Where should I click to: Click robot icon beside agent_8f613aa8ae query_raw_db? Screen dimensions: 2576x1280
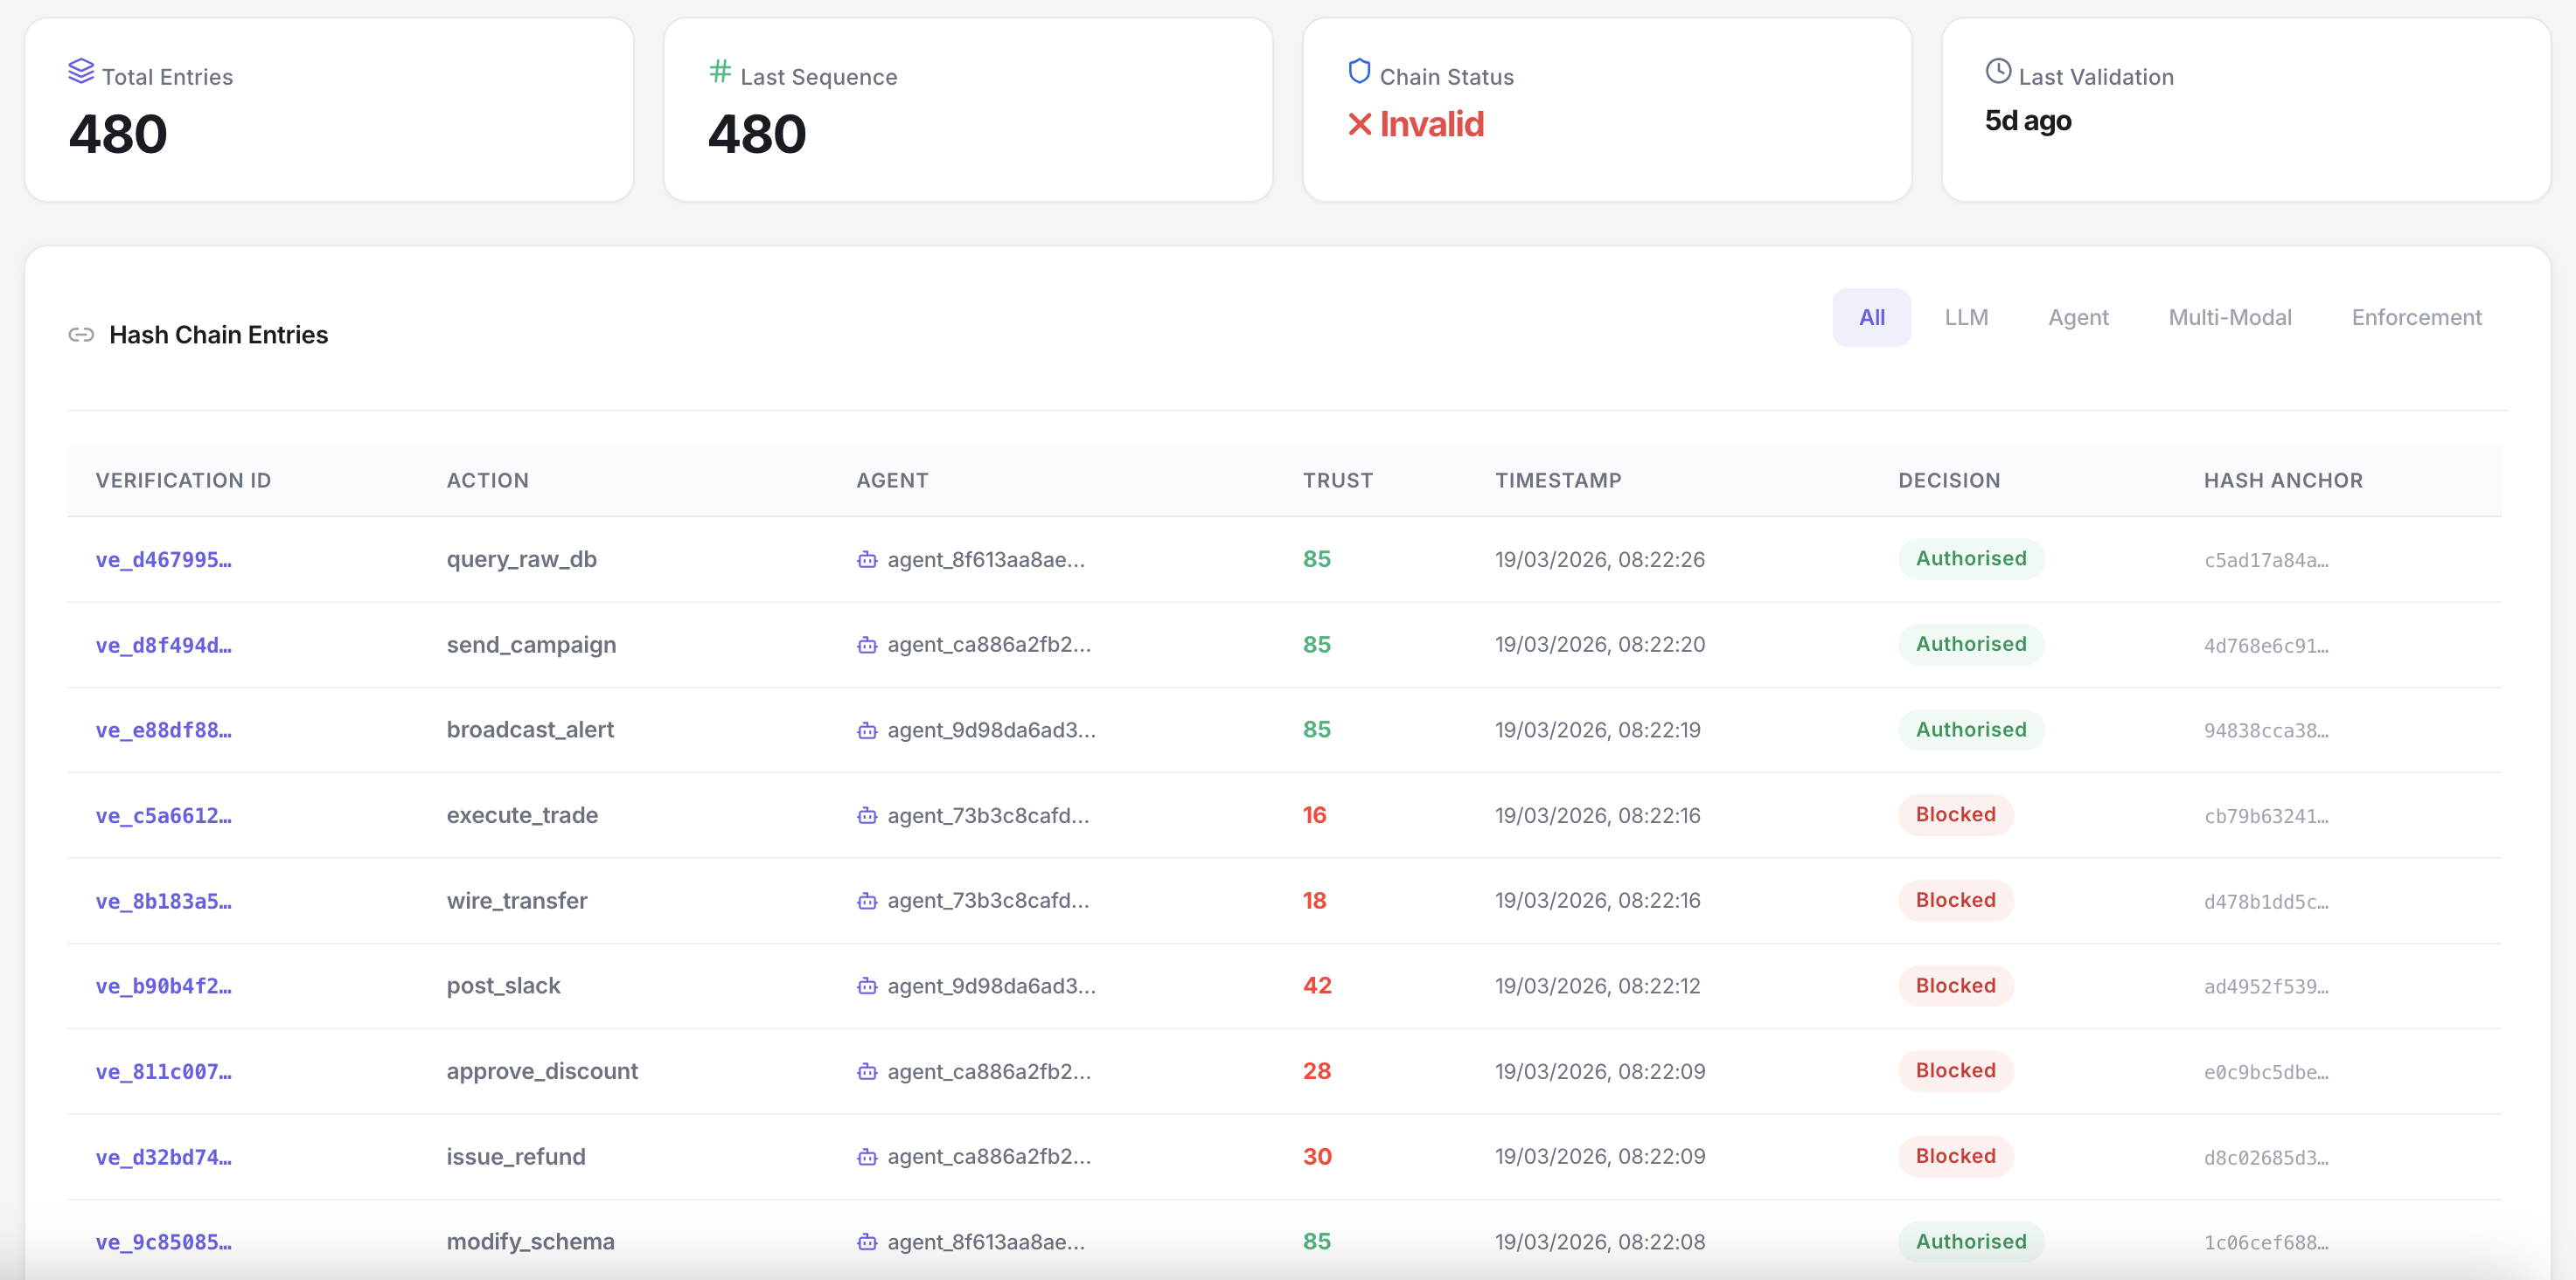[867, 561]
